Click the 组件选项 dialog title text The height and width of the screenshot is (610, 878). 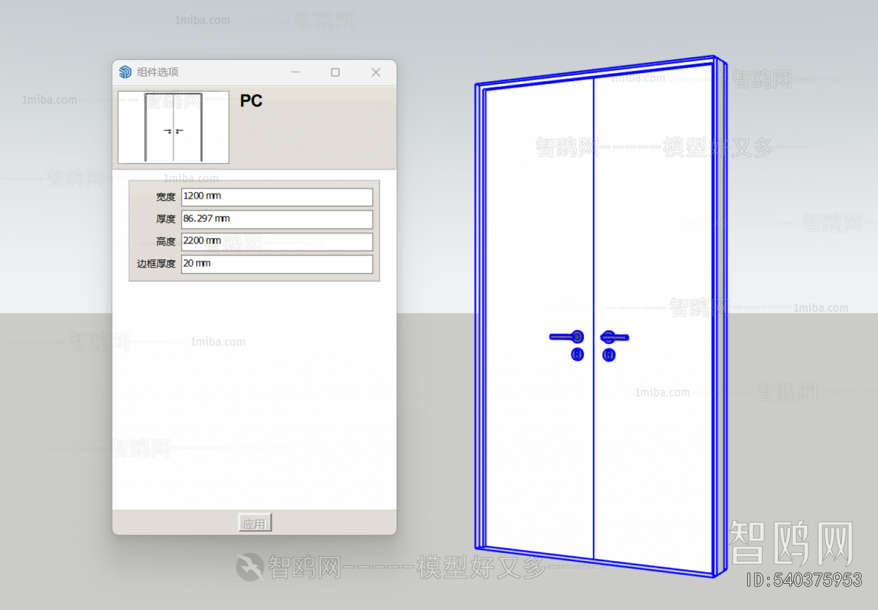156,72
